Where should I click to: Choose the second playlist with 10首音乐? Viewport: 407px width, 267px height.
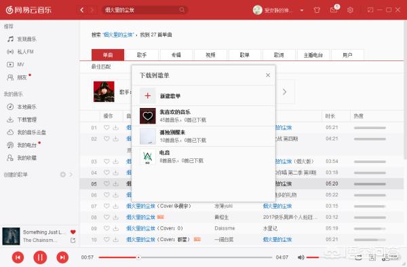[203, 137]
